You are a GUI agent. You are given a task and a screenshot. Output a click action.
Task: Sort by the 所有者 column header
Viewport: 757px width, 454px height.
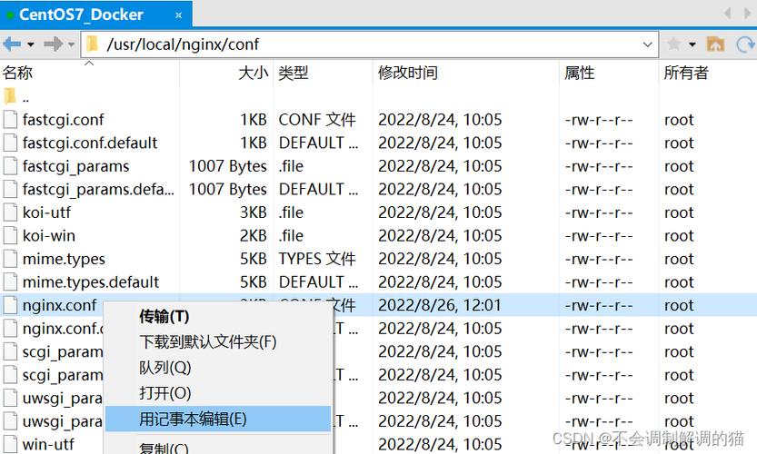point(685,73)
